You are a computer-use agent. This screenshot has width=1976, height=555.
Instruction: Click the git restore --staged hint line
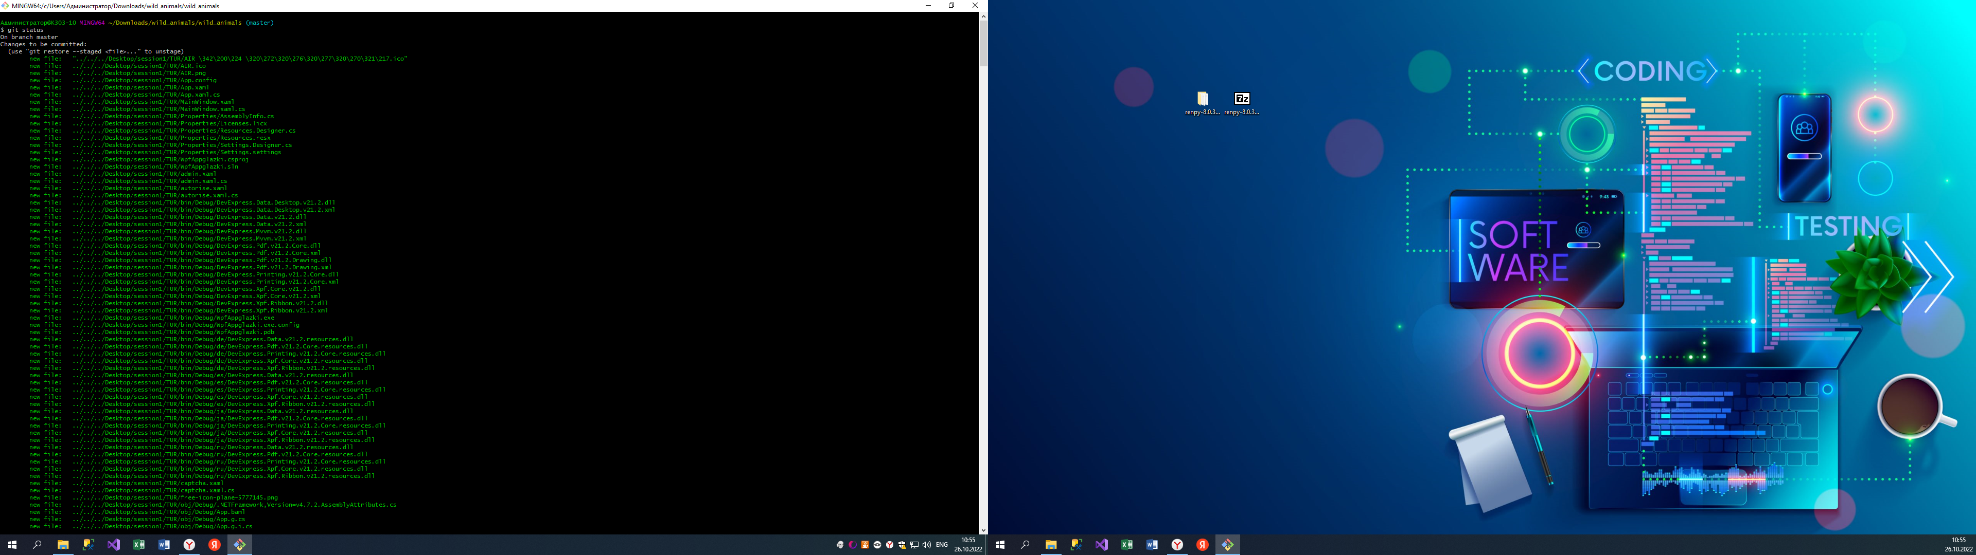[96, 51]
